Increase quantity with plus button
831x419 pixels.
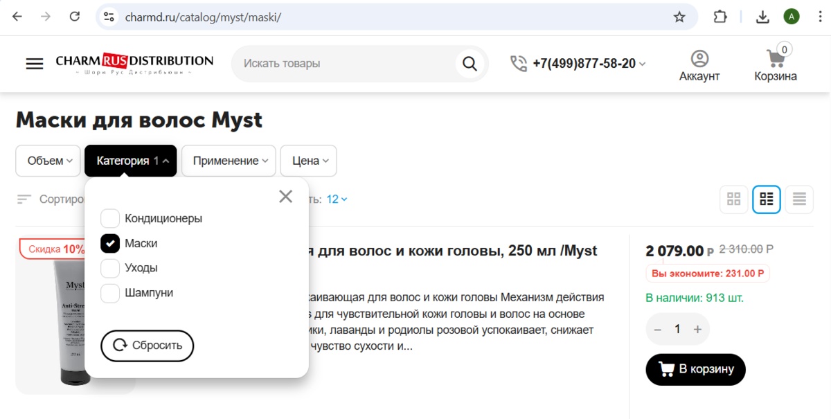(697, 330)
